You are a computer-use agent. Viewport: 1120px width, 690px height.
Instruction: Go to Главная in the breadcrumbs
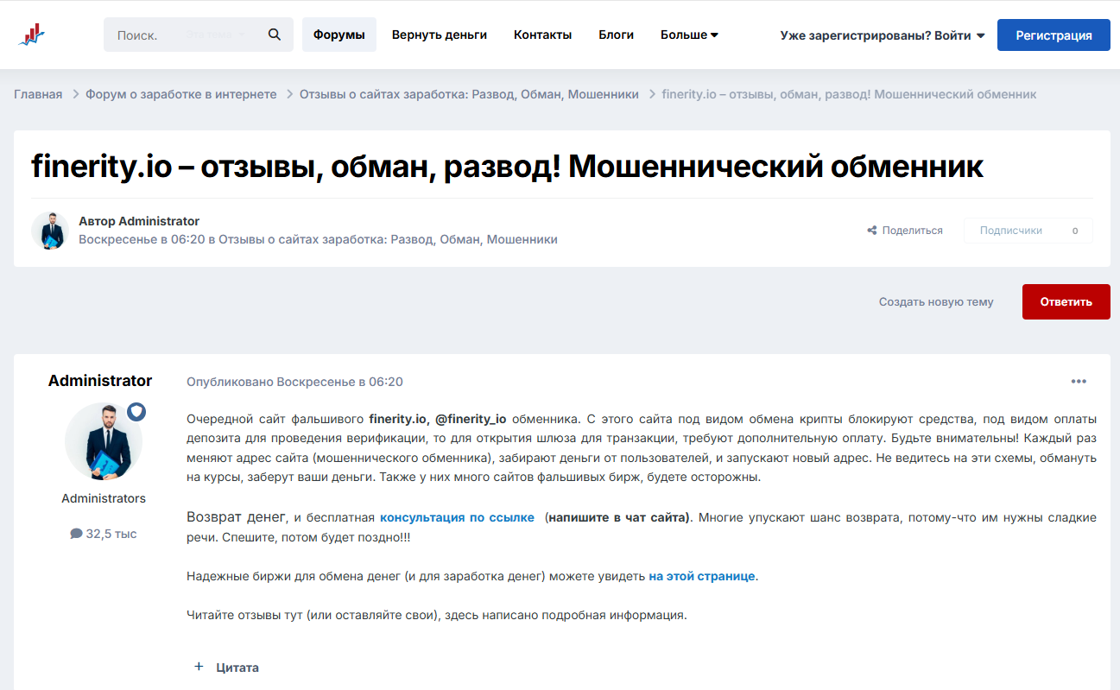click(x=38, y=94)
